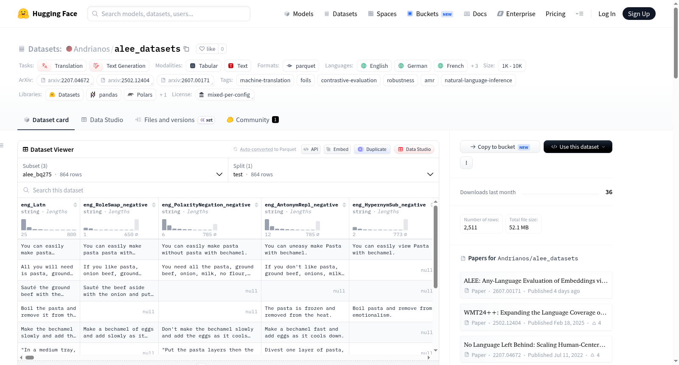The height and width of the screenshot is (365, 679).
Task: Open arxiv:2607.00171 tag
Action: [185, 80]
